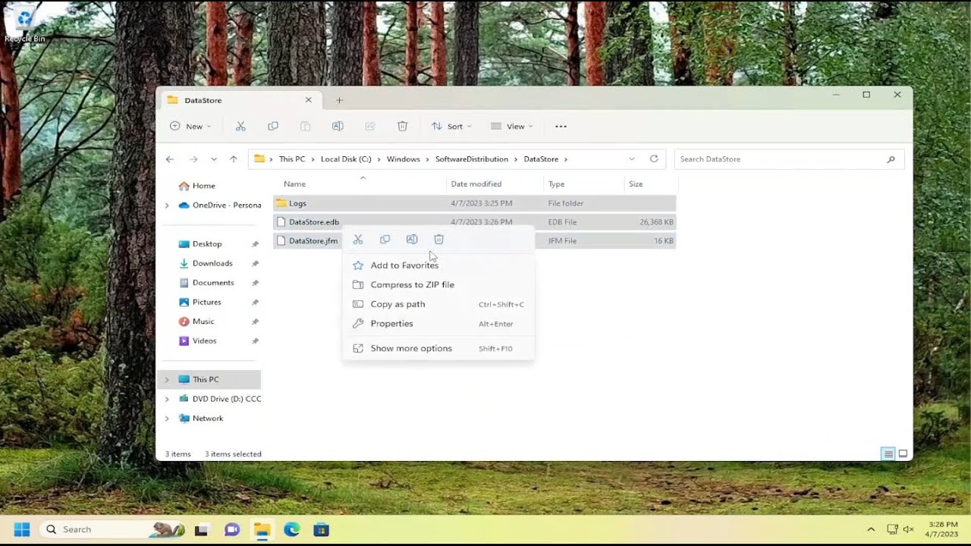Open Pictures in quick access

[206, 302]
